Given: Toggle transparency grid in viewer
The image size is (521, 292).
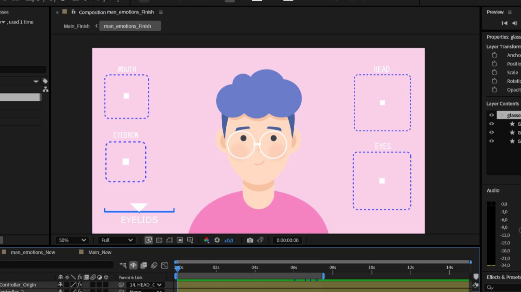Looking at the screenshot, I should point(159,240).
